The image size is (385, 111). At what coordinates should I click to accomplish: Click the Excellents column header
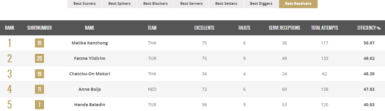(x=204, y=28)
